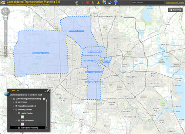Pan the map south with down arrow

click(x=6, y=15)
